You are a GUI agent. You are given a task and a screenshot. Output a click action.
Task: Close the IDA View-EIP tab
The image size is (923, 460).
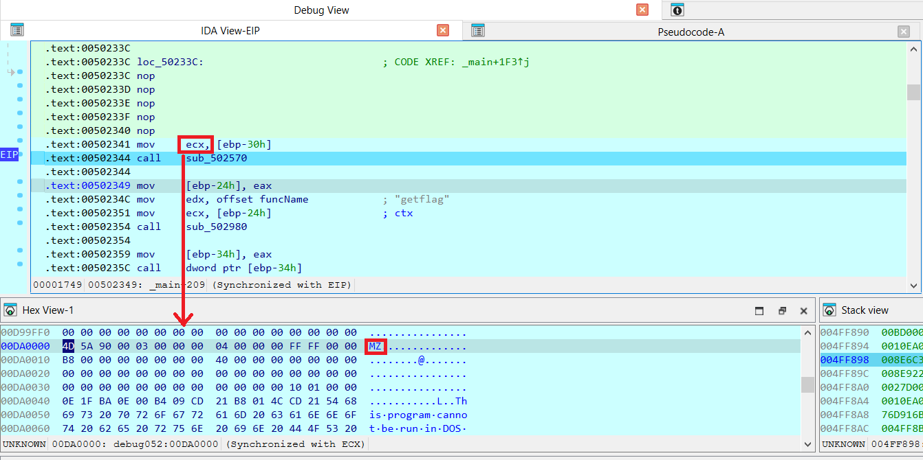coord(443,30)
